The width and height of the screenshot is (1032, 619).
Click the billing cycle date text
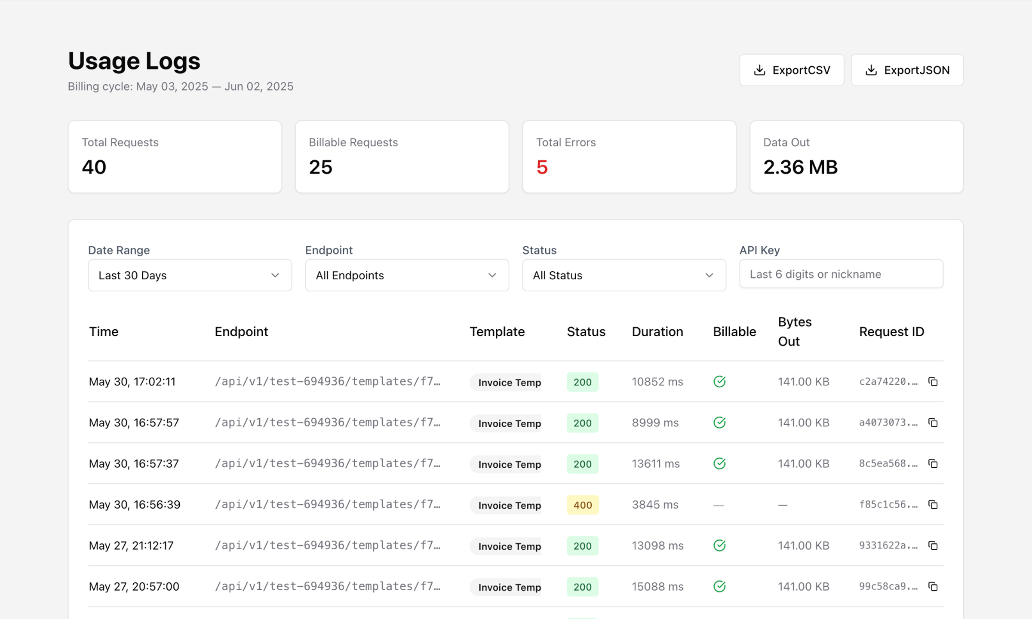click(181, 86)
